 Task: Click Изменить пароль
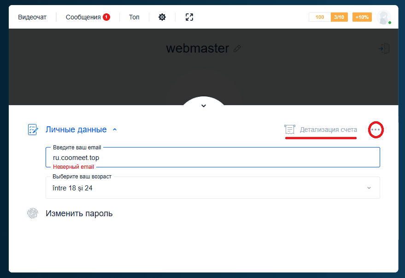79,213
